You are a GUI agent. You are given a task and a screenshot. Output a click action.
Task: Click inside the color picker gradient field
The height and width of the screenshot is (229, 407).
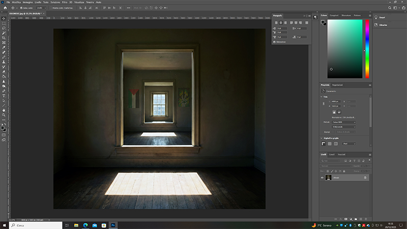tap(345, 49)
